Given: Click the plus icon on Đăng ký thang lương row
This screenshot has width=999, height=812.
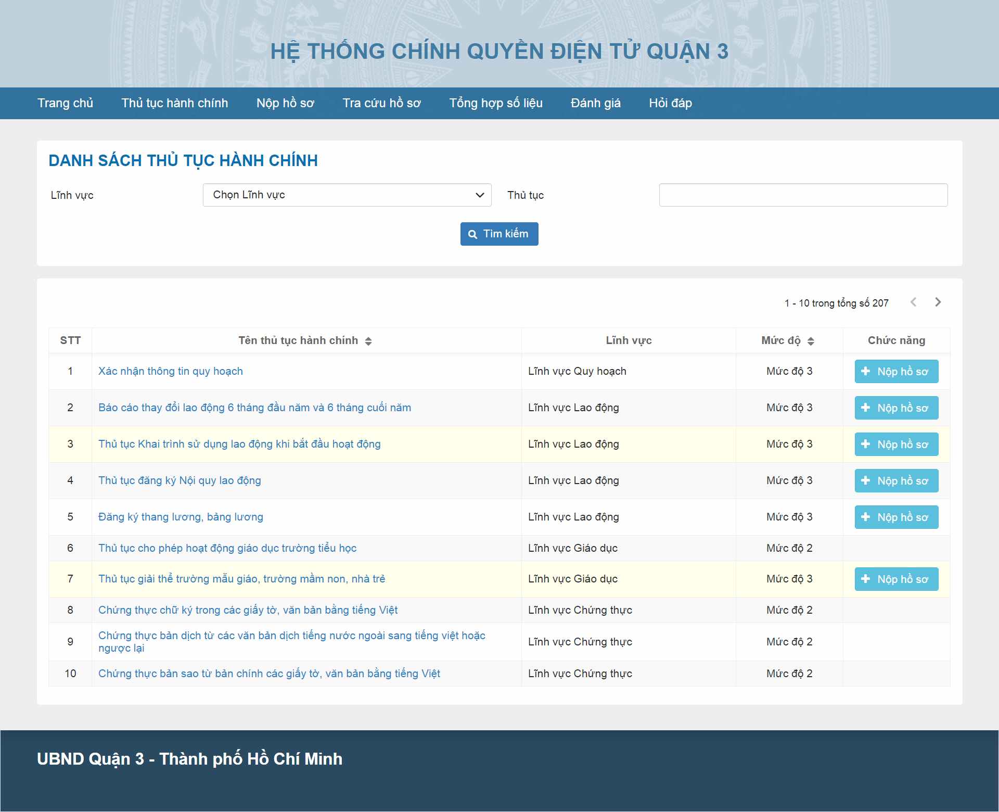Looking at the screenshot, I should (x=865, y=517).
